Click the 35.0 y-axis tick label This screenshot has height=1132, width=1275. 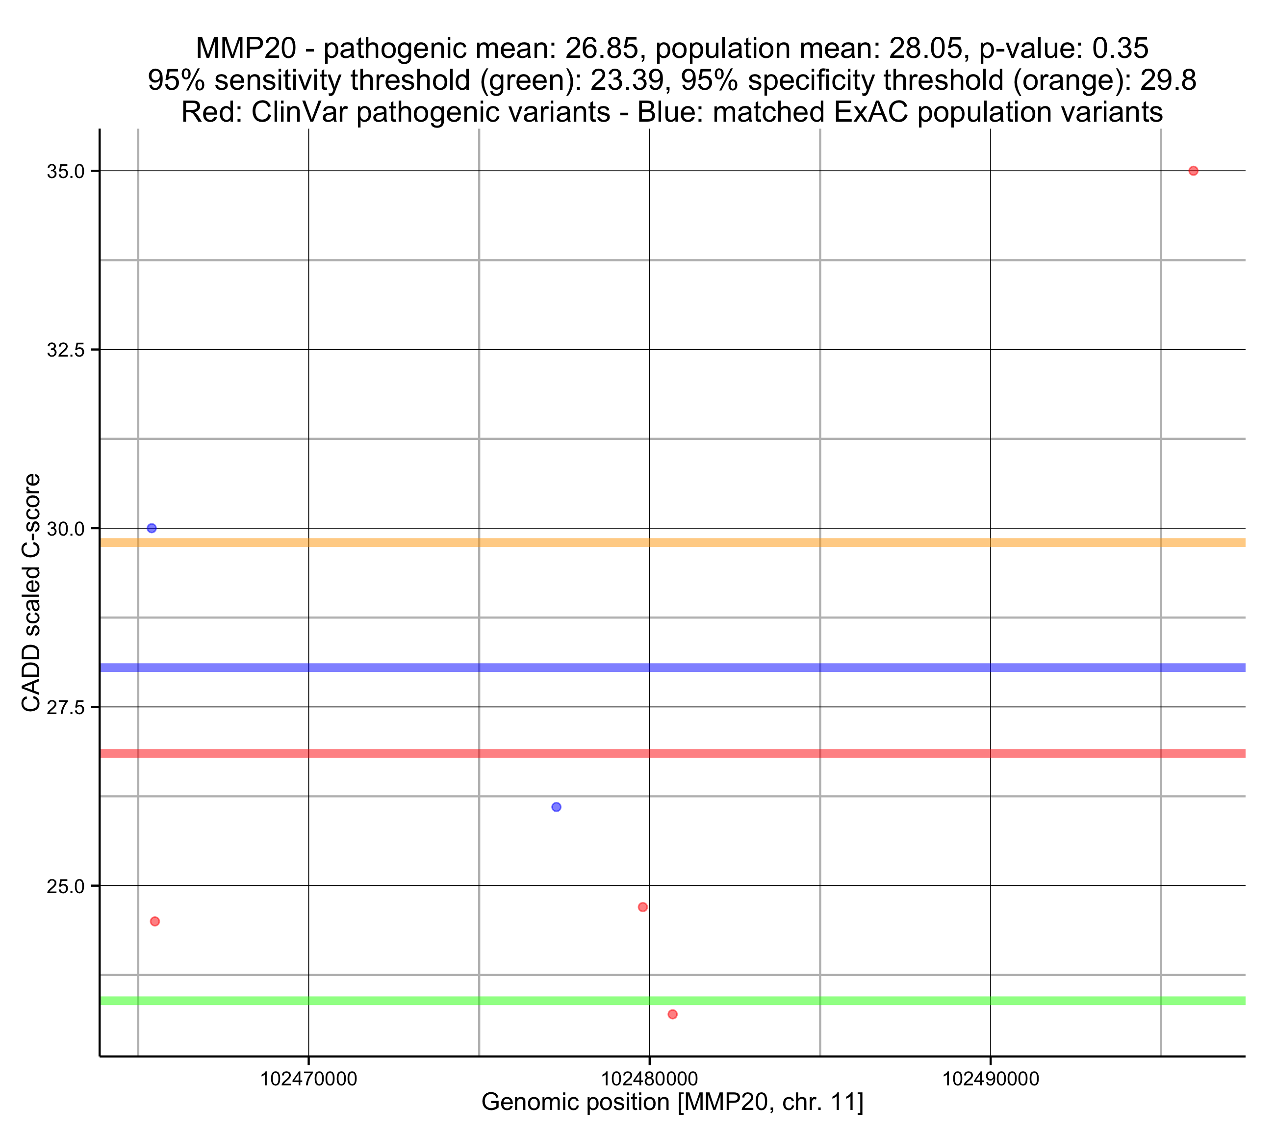click(66, 172)
